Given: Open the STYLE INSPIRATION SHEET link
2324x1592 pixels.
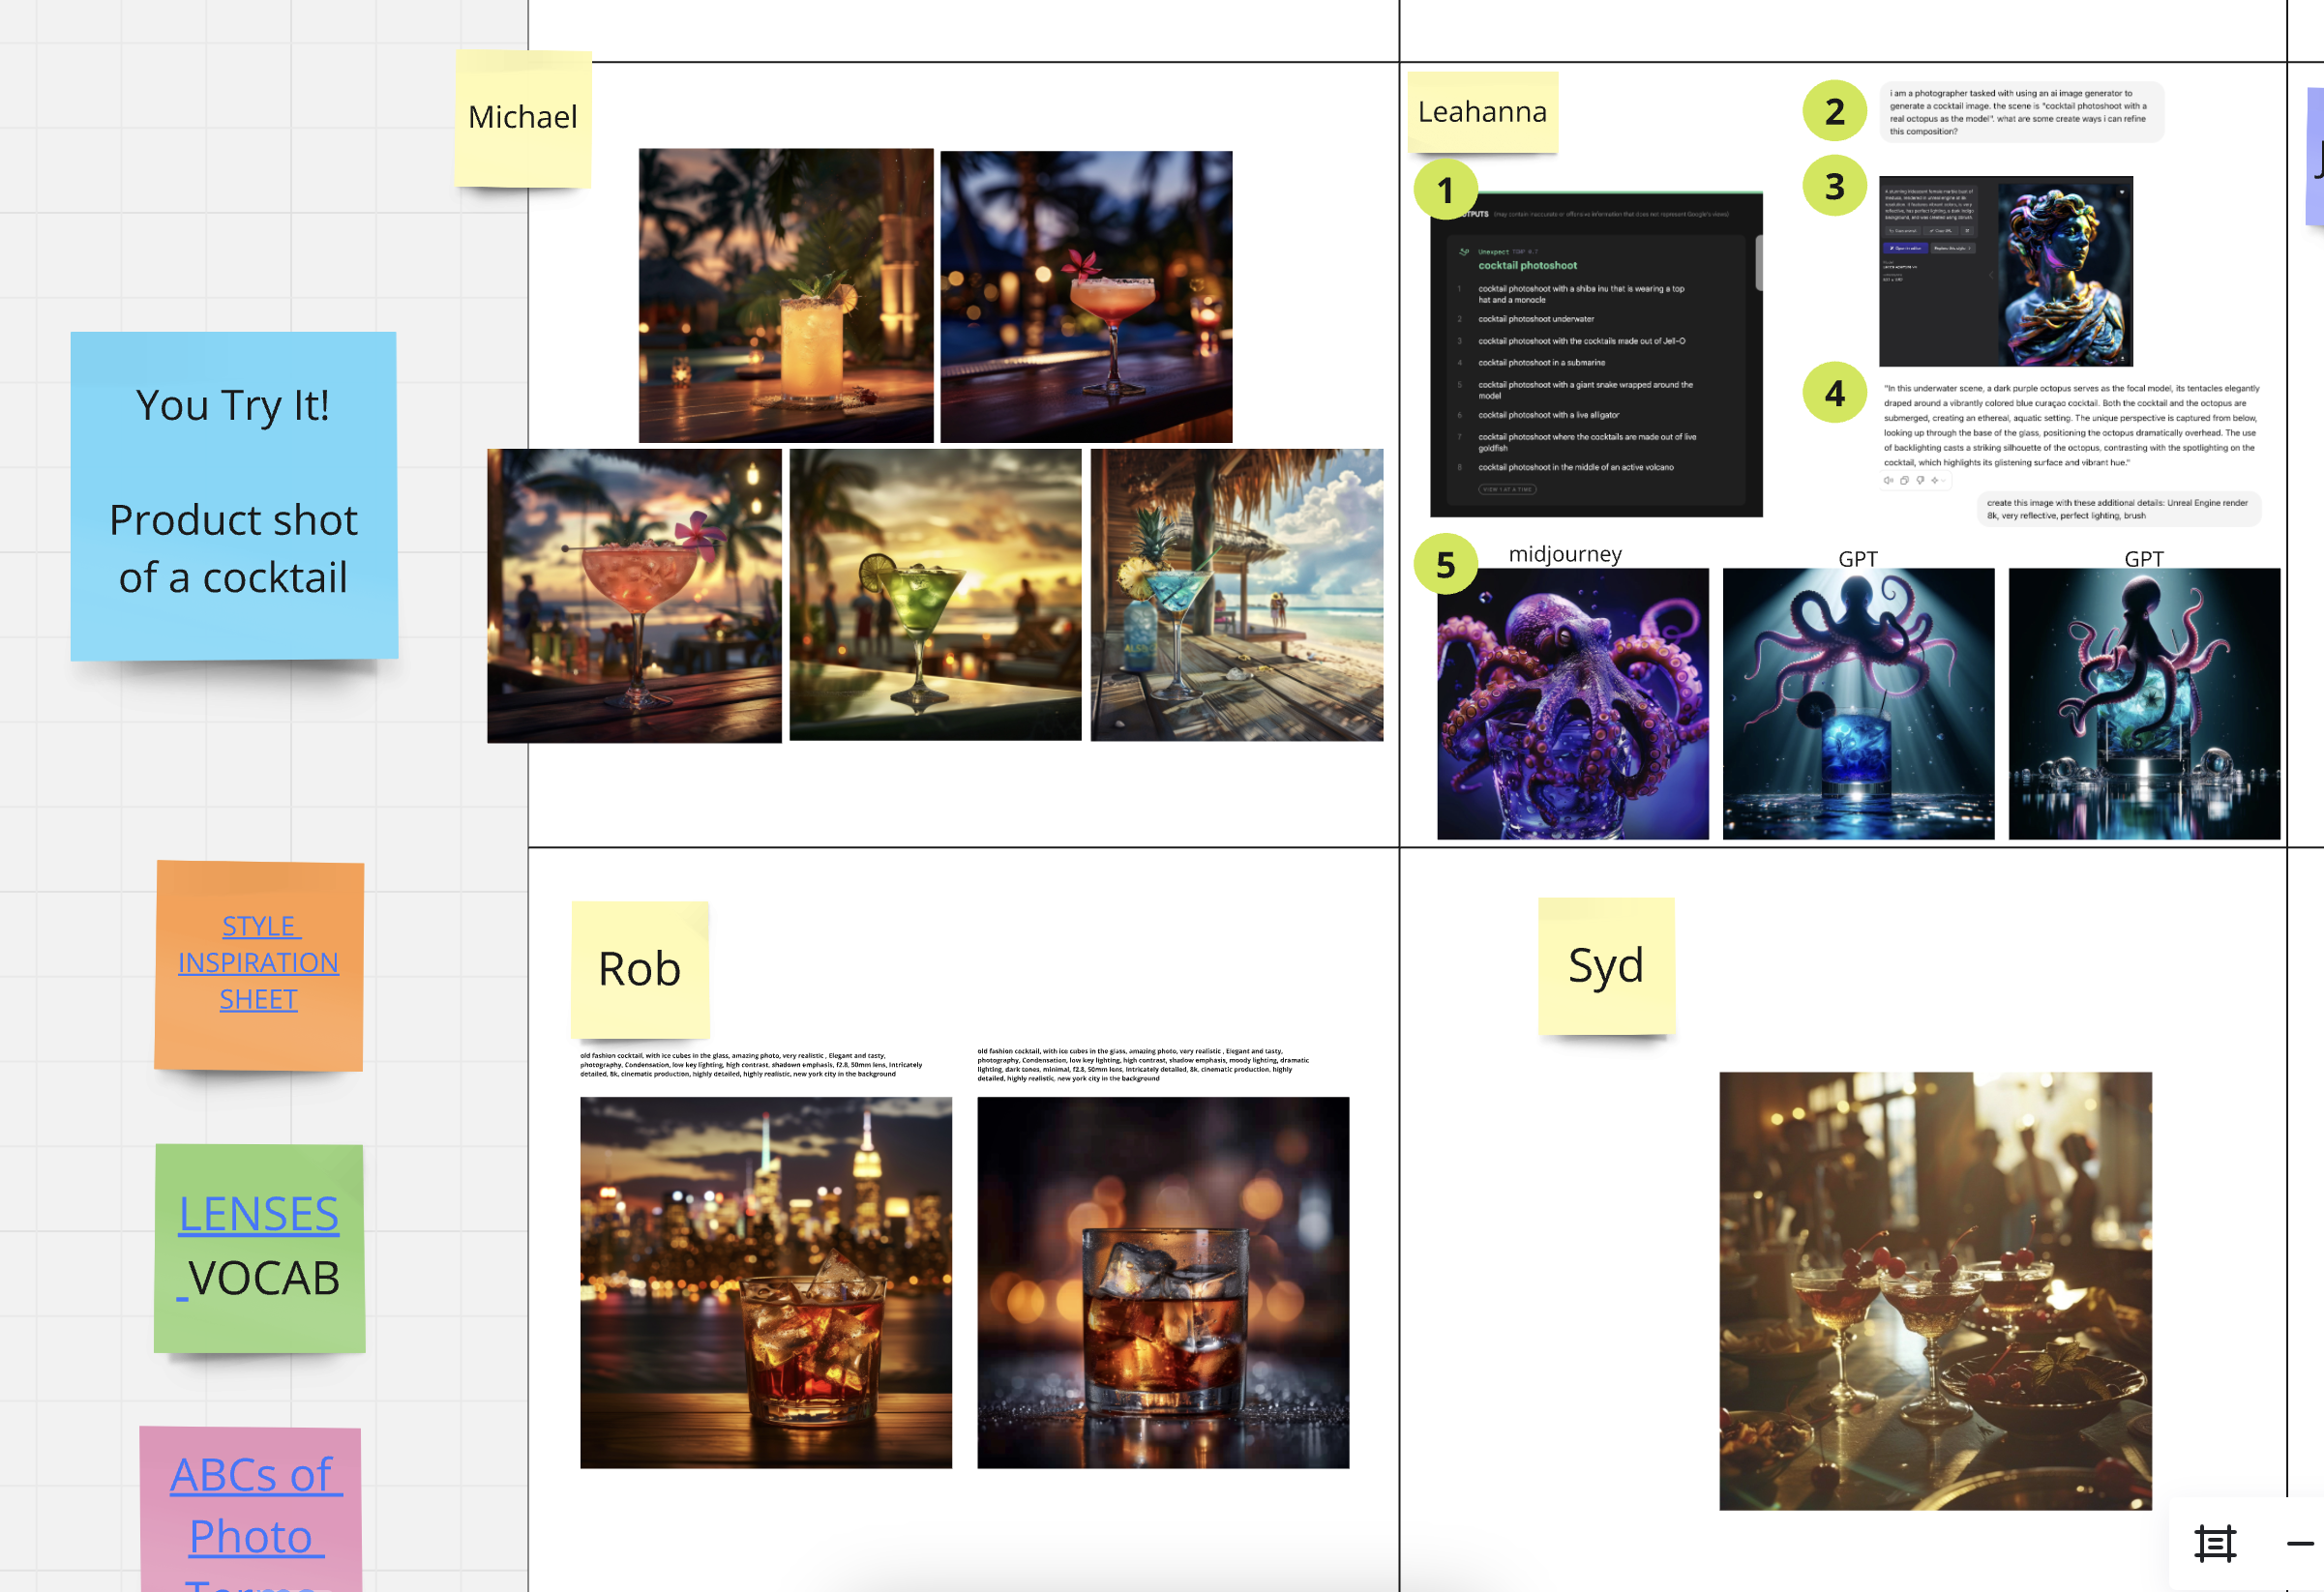Looking at the screenshot, I should tap(258, 962).
